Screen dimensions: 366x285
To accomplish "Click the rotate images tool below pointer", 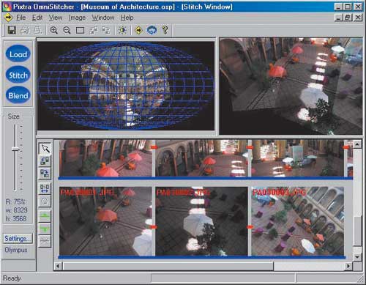I will click(x=45, y=160).
